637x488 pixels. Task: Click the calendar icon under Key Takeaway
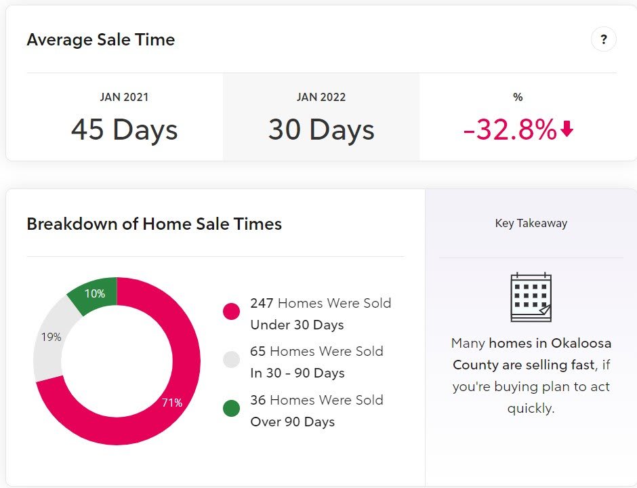coord(531,298)
